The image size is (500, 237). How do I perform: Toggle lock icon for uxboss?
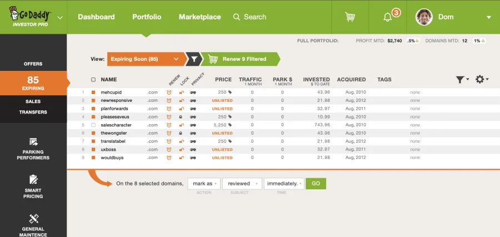click(182, 150)
